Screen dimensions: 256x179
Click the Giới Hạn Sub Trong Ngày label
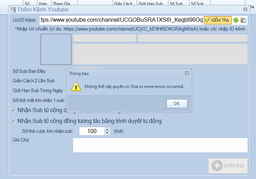38,91
